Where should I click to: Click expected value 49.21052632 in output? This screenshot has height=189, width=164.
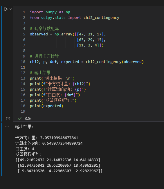point(32,160)
